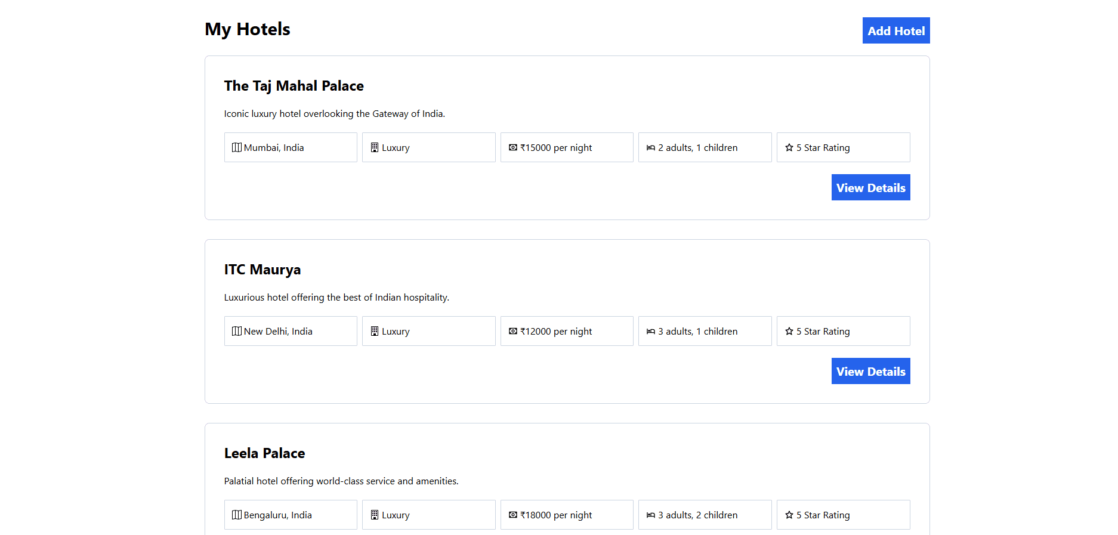Screen dimensions: 1118x535
Task: Click 'Luxury' type in Taj Mahal Palace card
Action: coord(396,148)
